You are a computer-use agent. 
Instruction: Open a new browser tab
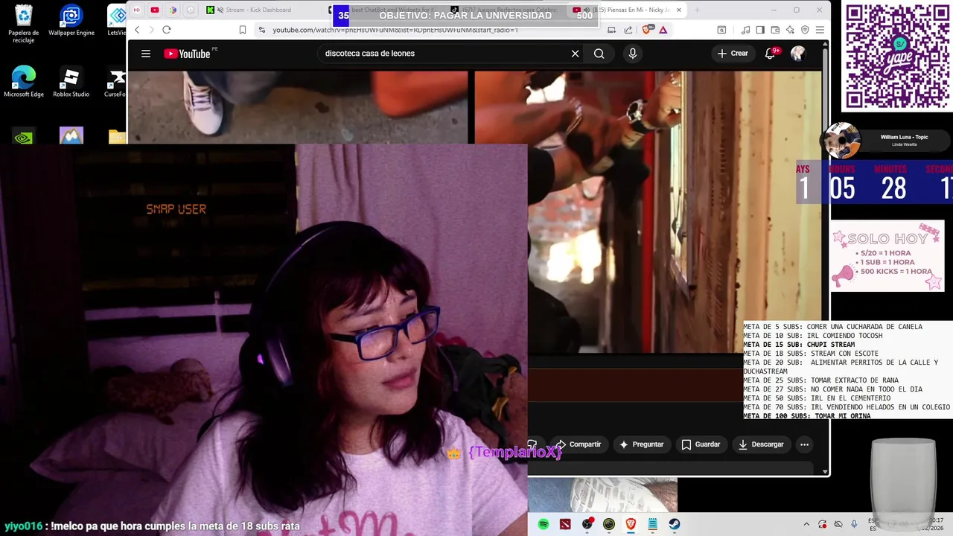[698, 10]
